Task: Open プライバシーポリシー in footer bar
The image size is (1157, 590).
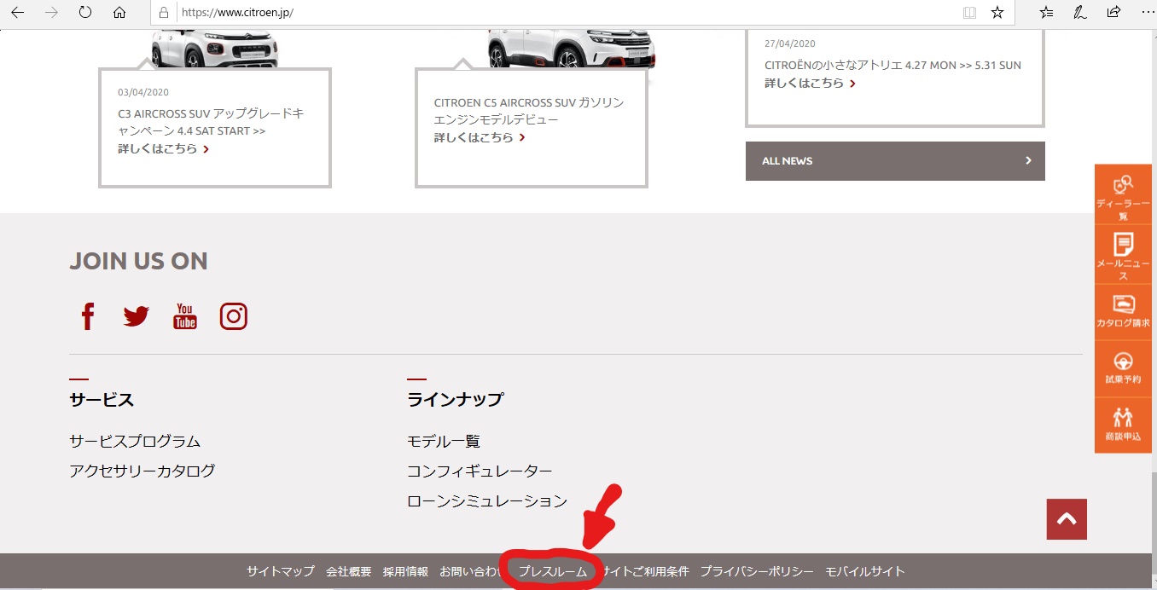Action: [757, 572]
